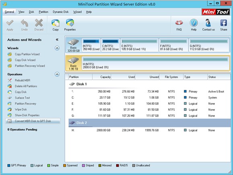Click the Type column header
The width and height of the screenshot is (233, 175).
196,77
